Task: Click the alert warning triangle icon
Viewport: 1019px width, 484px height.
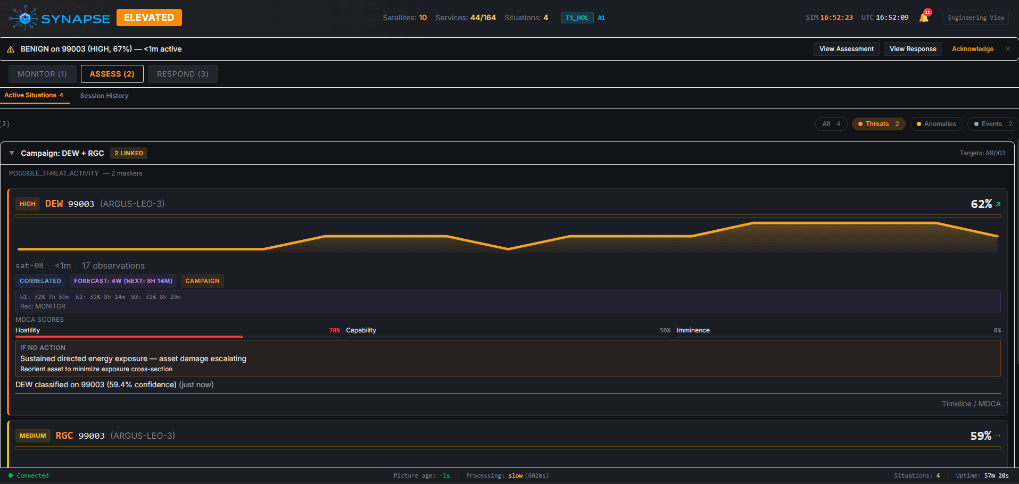Action: [x=11, y=49]
